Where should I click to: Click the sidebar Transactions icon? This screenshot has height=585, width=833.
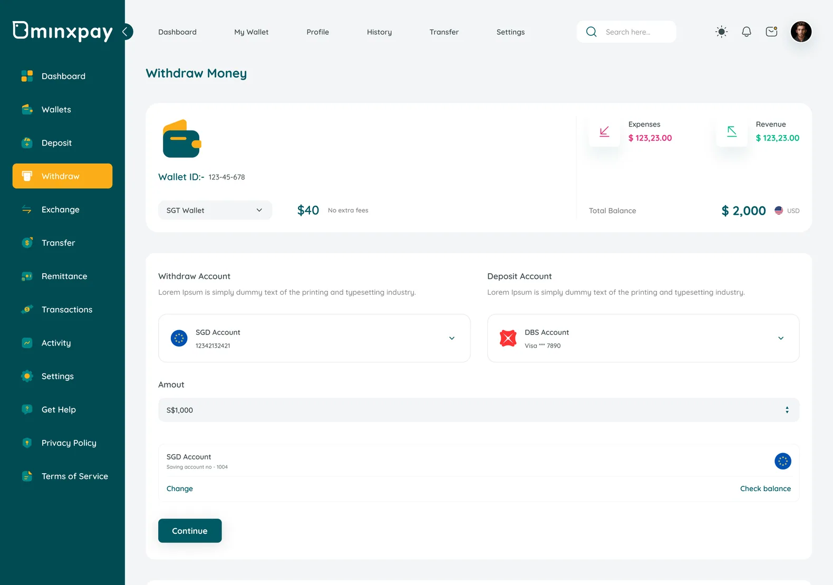[x=27, y=309]
